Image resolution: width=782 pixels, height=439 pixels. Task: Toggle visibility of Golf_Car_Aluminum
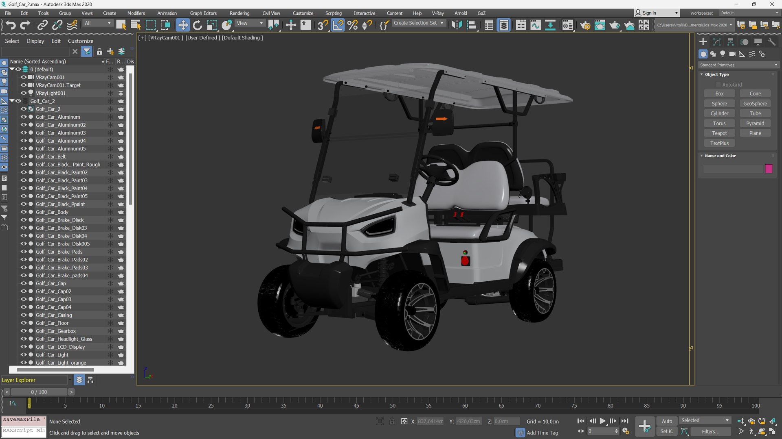coord(24,117)
